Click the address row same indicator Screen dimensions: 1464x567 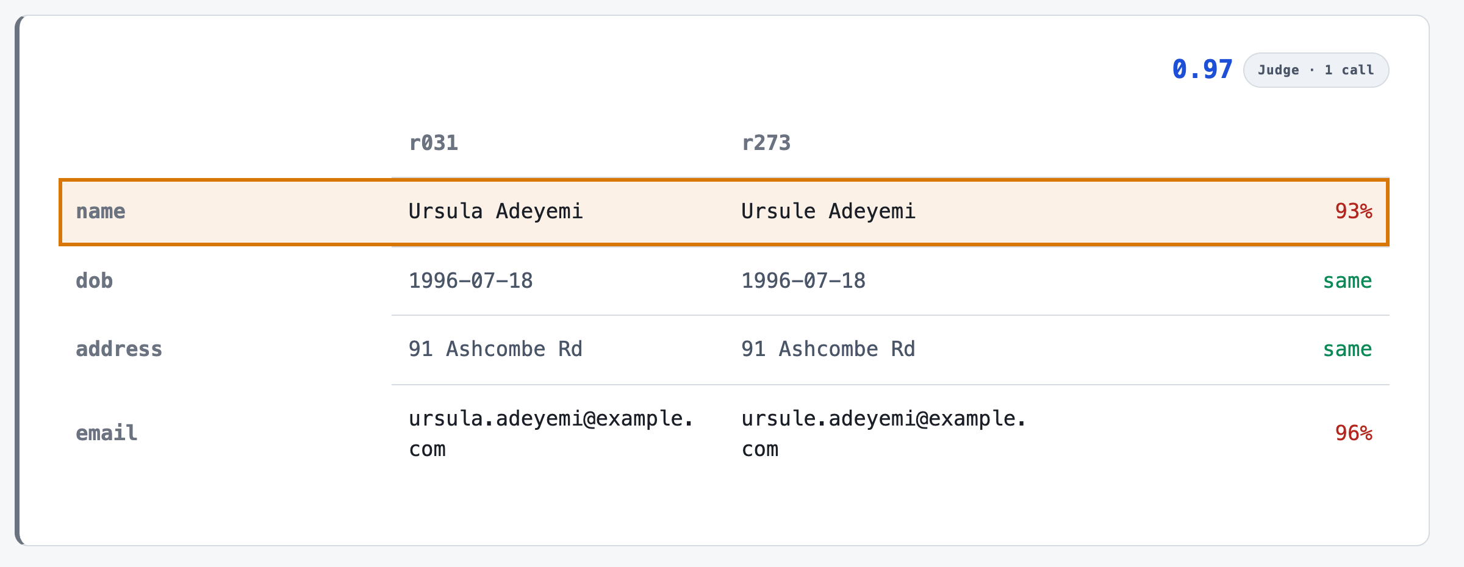[1347, 349]
